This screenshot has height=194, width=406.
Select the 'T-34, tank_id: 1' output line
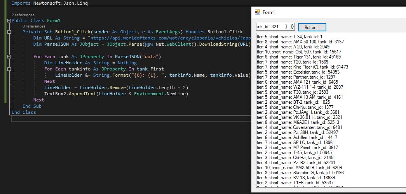(290, 37)
